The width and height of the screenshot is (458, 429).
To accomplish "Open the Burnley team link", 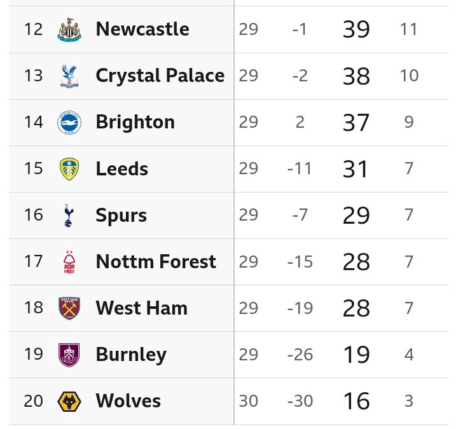I will (130, 355).
